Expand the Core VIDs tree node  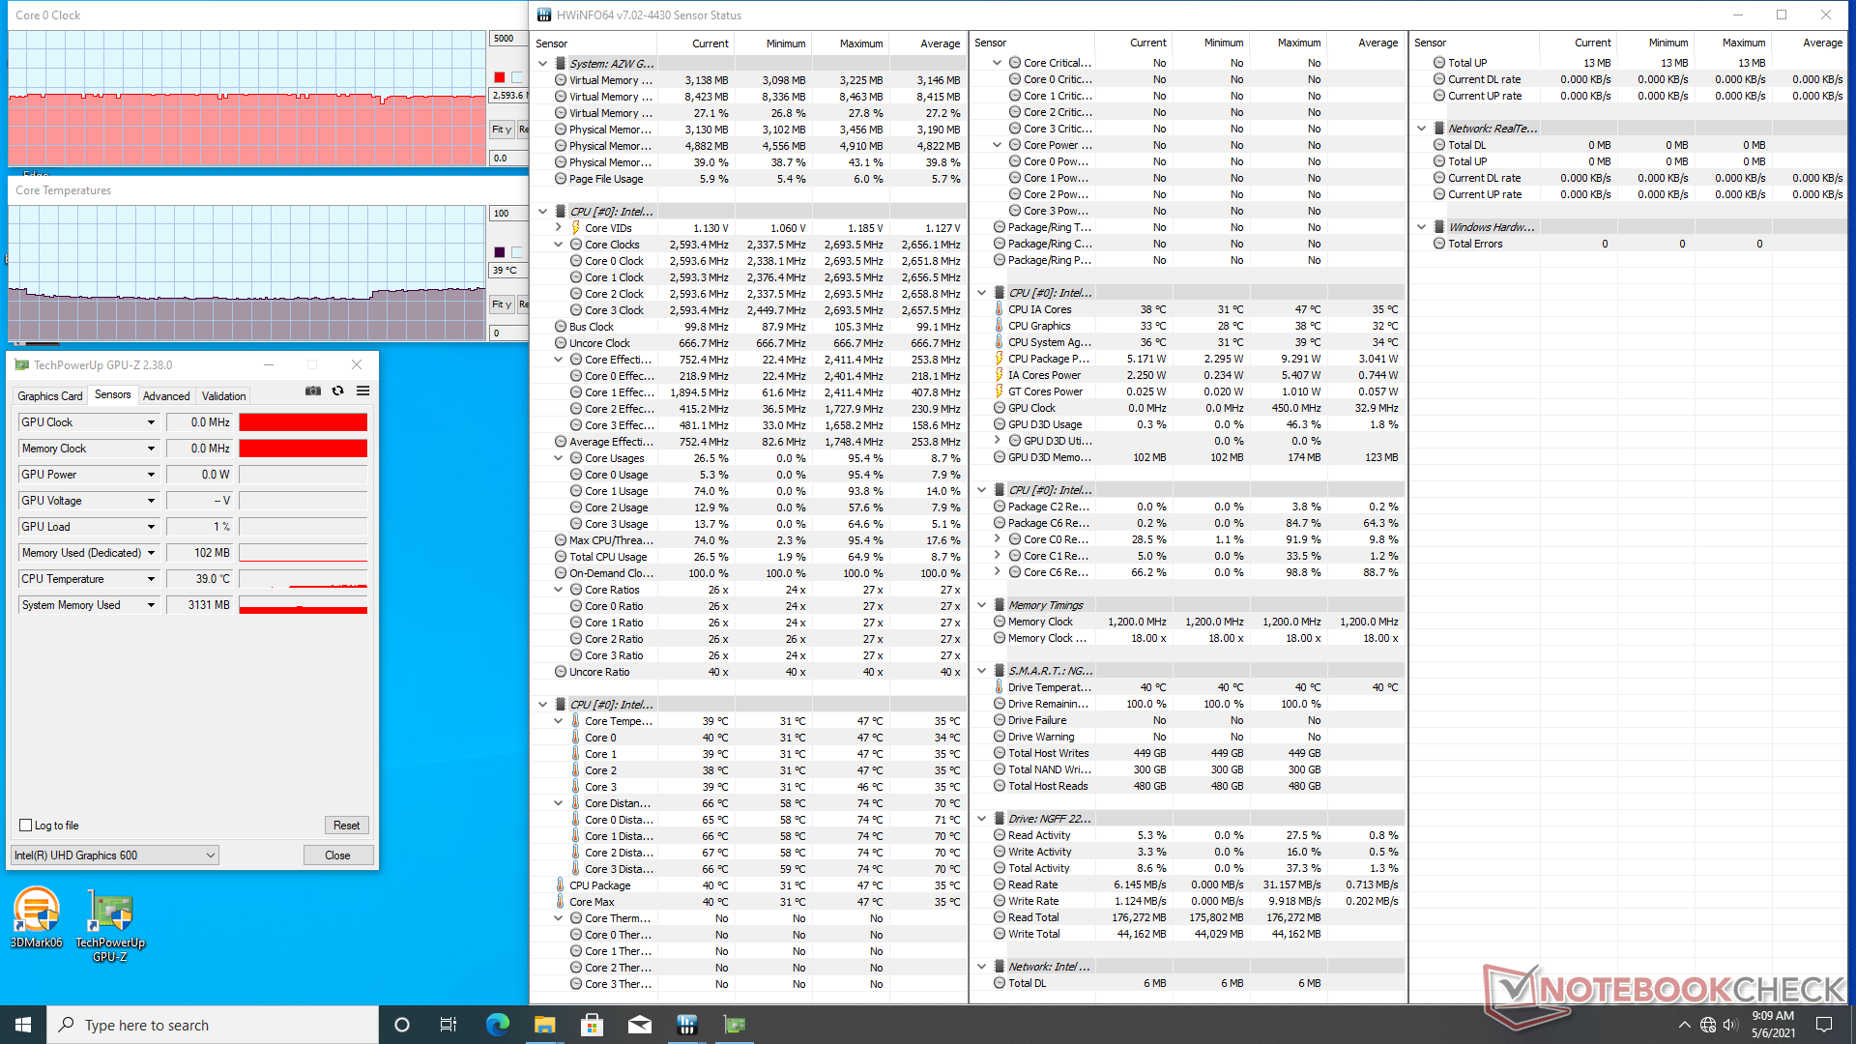559,228
